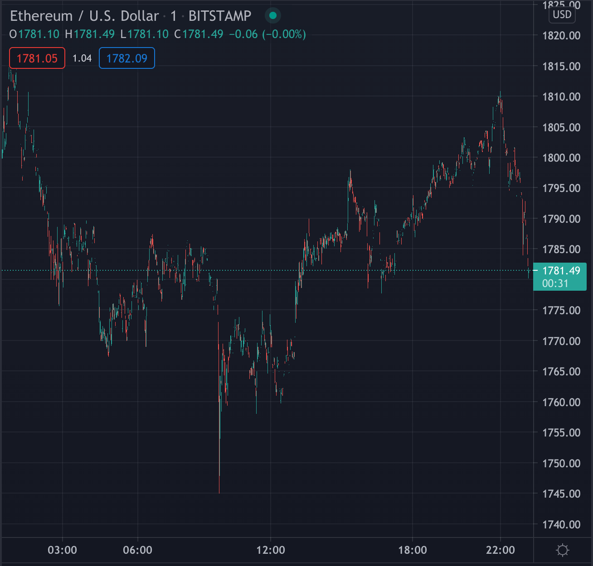Click the 1.04 spread value
The width and height of the screenshot is (593, 566).
(x=82, y=58)
